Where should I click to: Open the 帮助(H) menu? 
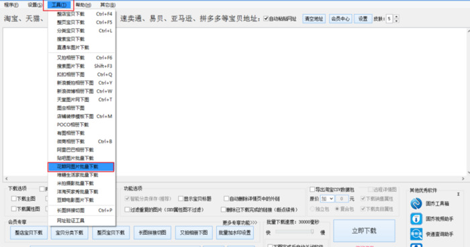tap(83, 5)
